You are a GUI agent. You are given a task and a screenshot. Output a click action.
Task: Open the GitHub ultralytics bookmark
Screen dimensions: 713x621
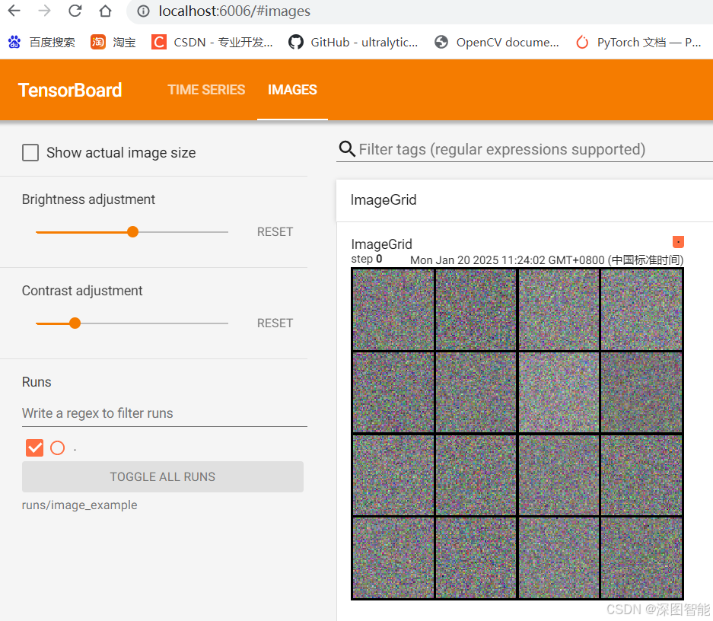(x=353, y=43)
